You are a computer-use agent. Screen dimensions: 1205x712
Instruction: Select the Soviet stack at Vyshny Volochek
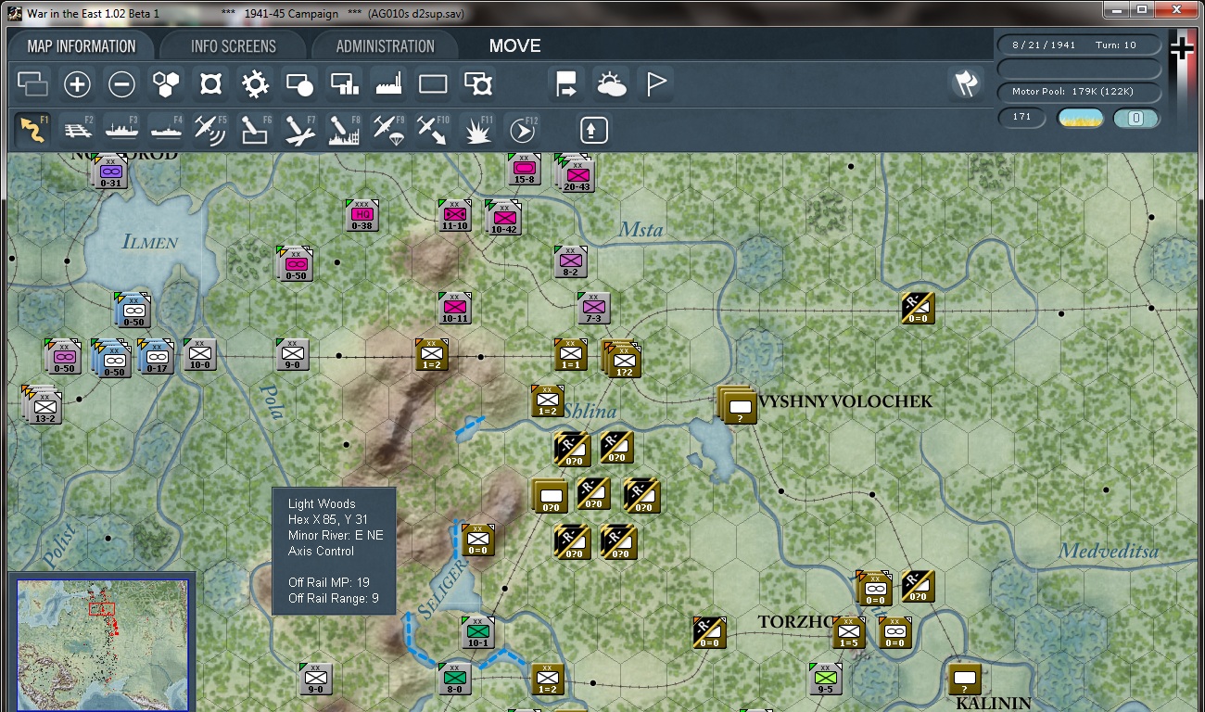[x=737, y=405]
